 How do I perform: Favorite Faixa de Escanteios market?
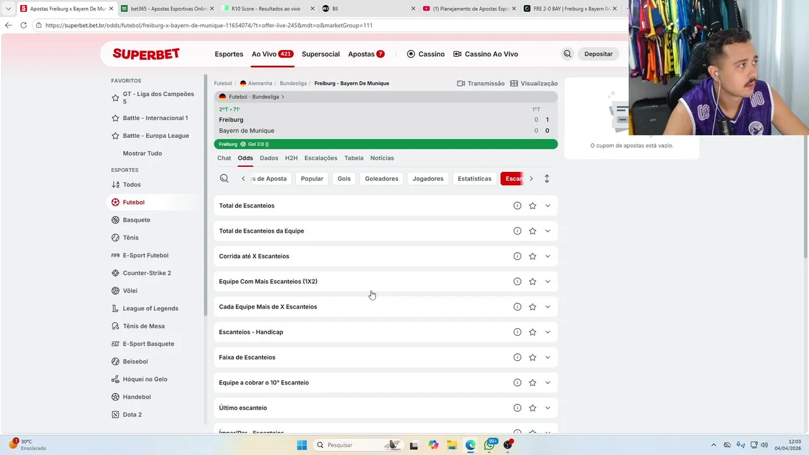coord(532,357)
